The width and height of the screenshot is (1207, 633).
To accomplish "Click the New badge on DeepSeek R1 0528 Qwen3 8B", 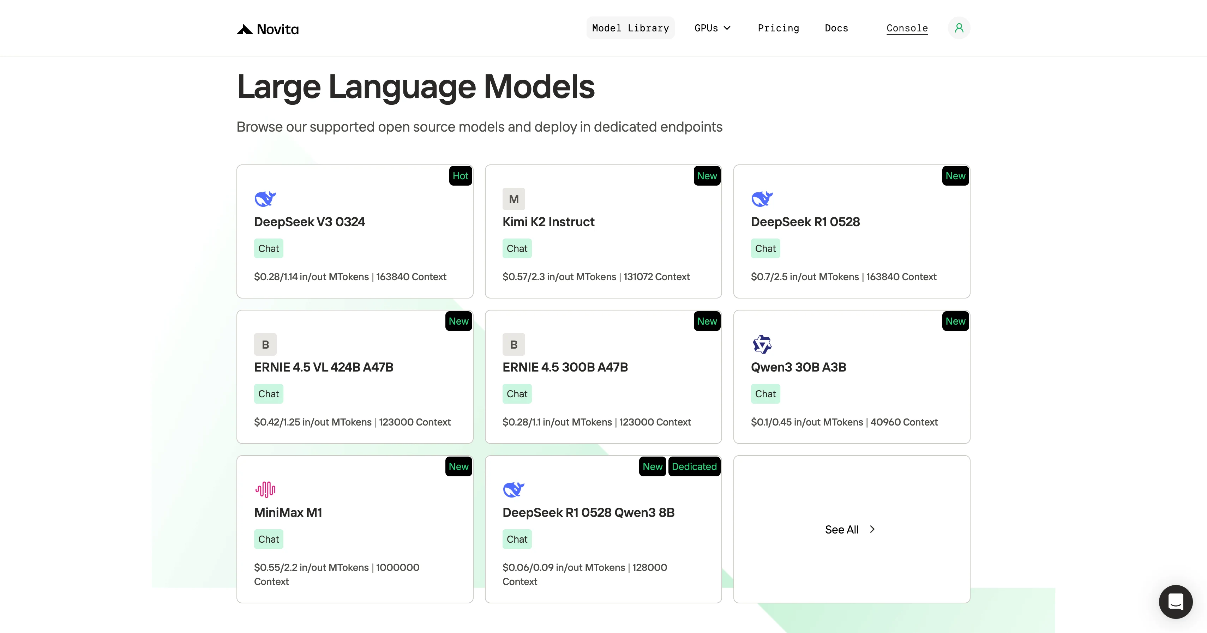I will click(653, 466).
